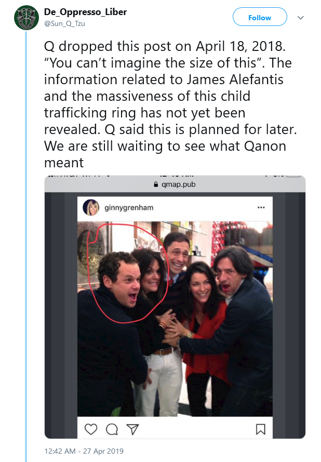Open the ginnygrenham username
This screenshot has height=462, width=321.
[x=129, y=208]
